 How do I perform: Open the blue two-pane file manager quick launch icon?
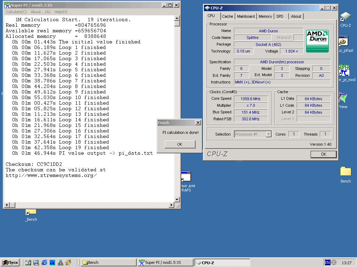[x=52, y=262]
